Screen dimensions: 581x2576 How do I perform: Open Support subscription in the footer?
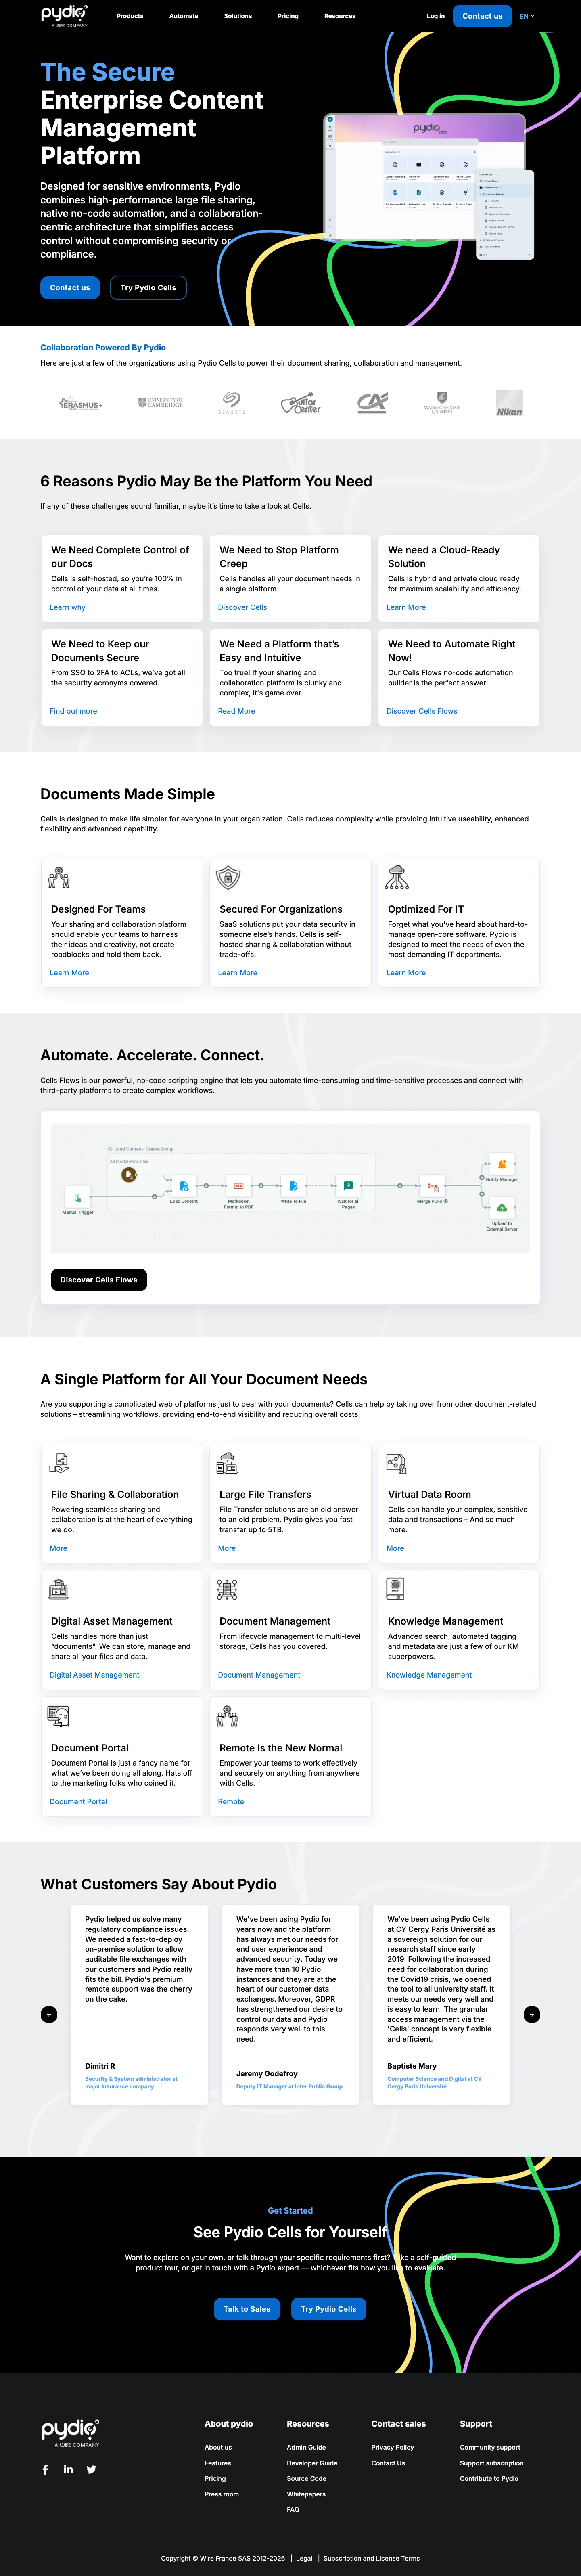click(x=492, y=2463)
